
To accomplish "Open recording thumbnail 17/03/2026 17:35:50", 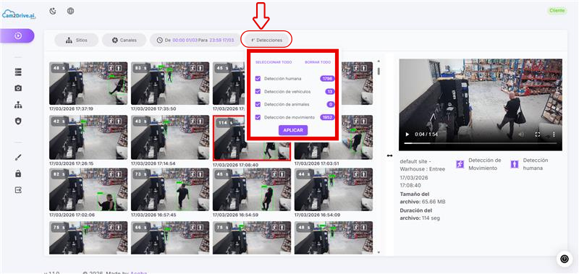I will pos(170,83).
